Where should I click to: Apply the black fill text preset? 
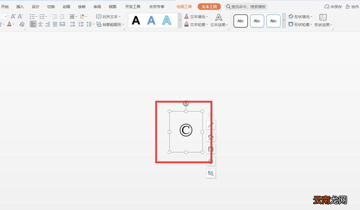coord(136,20)
